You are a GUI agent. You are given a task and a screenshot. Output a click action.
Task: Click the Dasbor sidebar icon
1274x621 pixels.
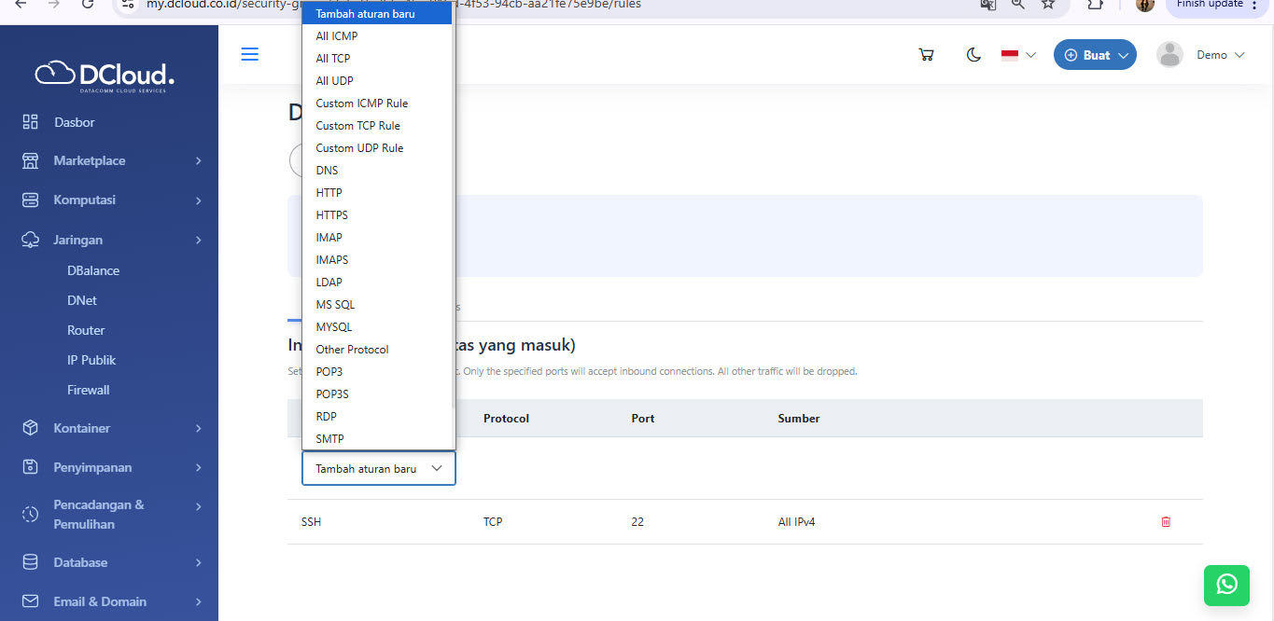[31, 122]
